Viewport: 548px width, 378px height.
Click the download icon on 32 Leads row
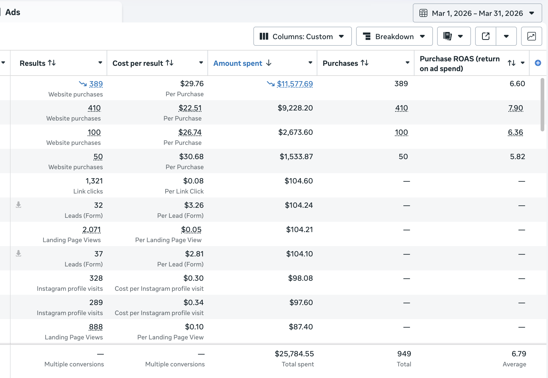(18, 205)
